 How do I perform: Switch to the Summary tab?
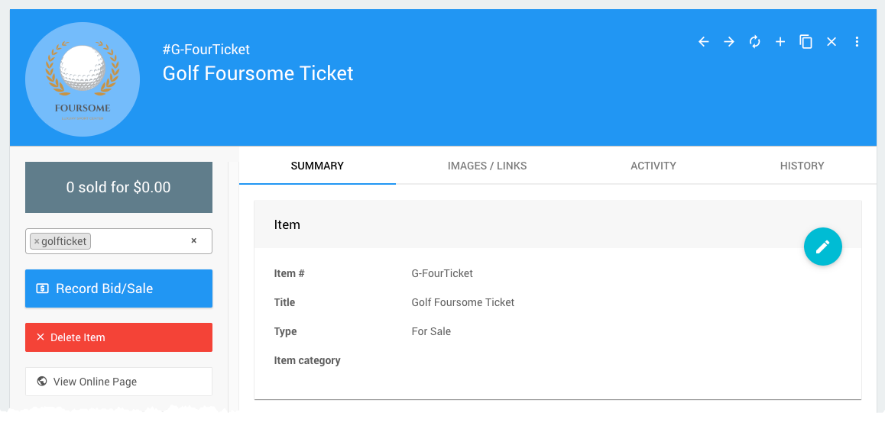[317, 166]
